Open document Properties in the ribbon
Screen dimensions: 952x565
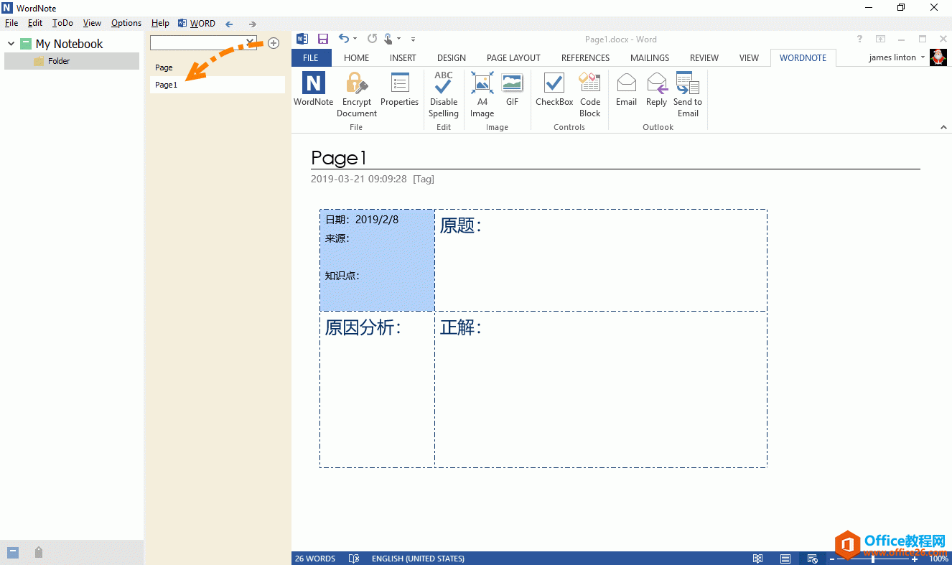point(399,84)
